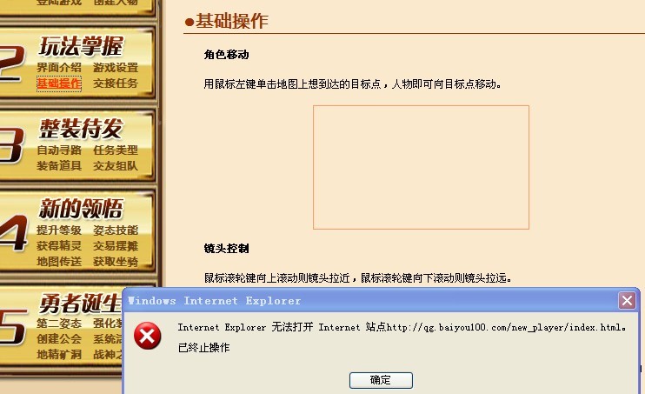Open the 获得精灵 link
Image resolution: width=645 pixels, height=394 pixels.
59,246
